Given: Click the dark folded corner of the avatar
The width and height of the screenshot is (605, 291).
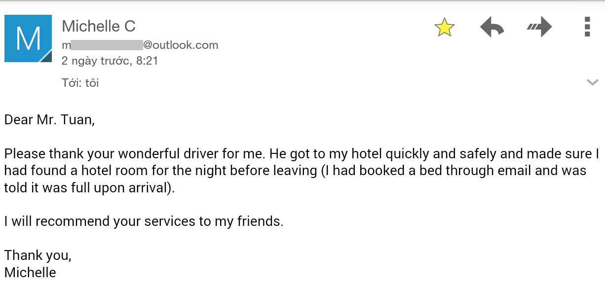Looking at the screenshot, I should click(46, 57).
